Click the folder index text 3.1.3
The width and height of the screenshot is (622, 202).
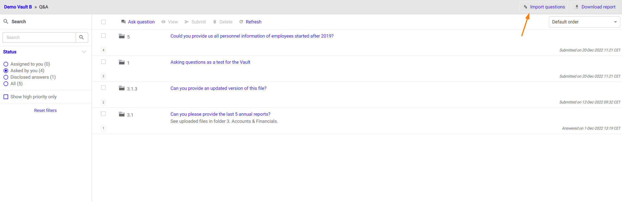(x=132, y=89)
